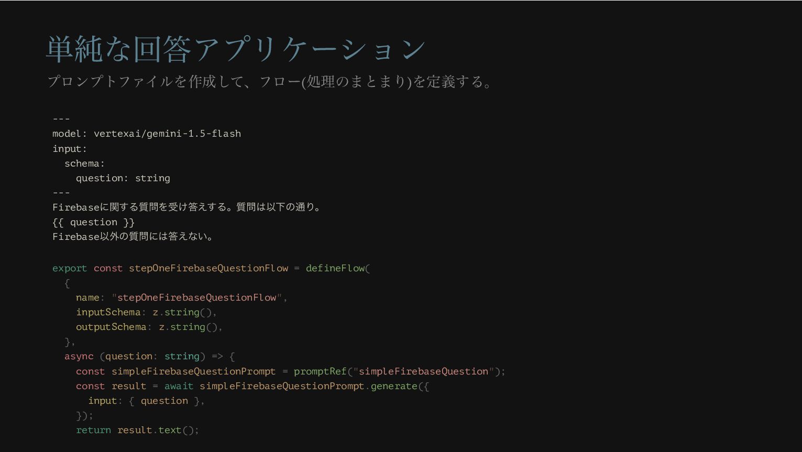The height and width of the screenshot is (452, 802).
Task: Click the 'input: { question },' line
Action: pyautogui.click(x=146, y=401)
